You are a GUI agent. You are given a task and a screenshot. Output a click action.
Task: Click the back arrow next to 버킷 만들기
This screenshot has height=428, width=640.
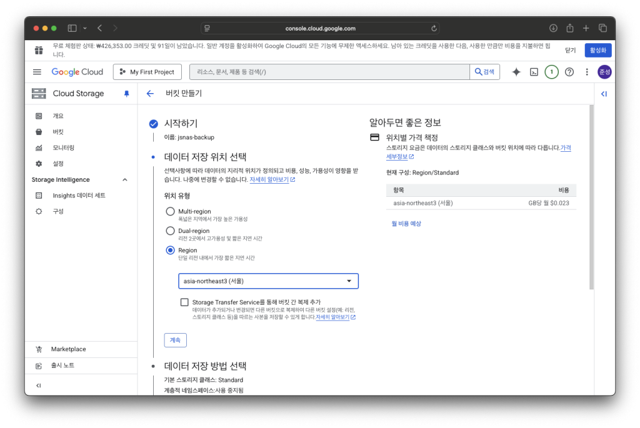150,94
